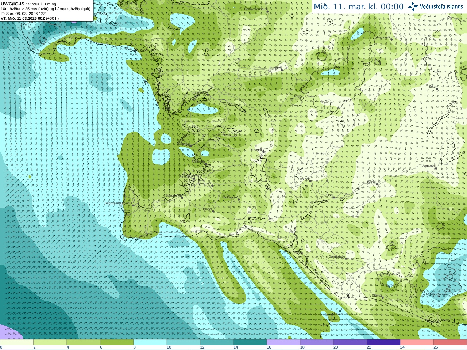The image size is (467, 350).
Task: Pick the 2–4 m/s light green legend swatch
Action: coord(50,342)
